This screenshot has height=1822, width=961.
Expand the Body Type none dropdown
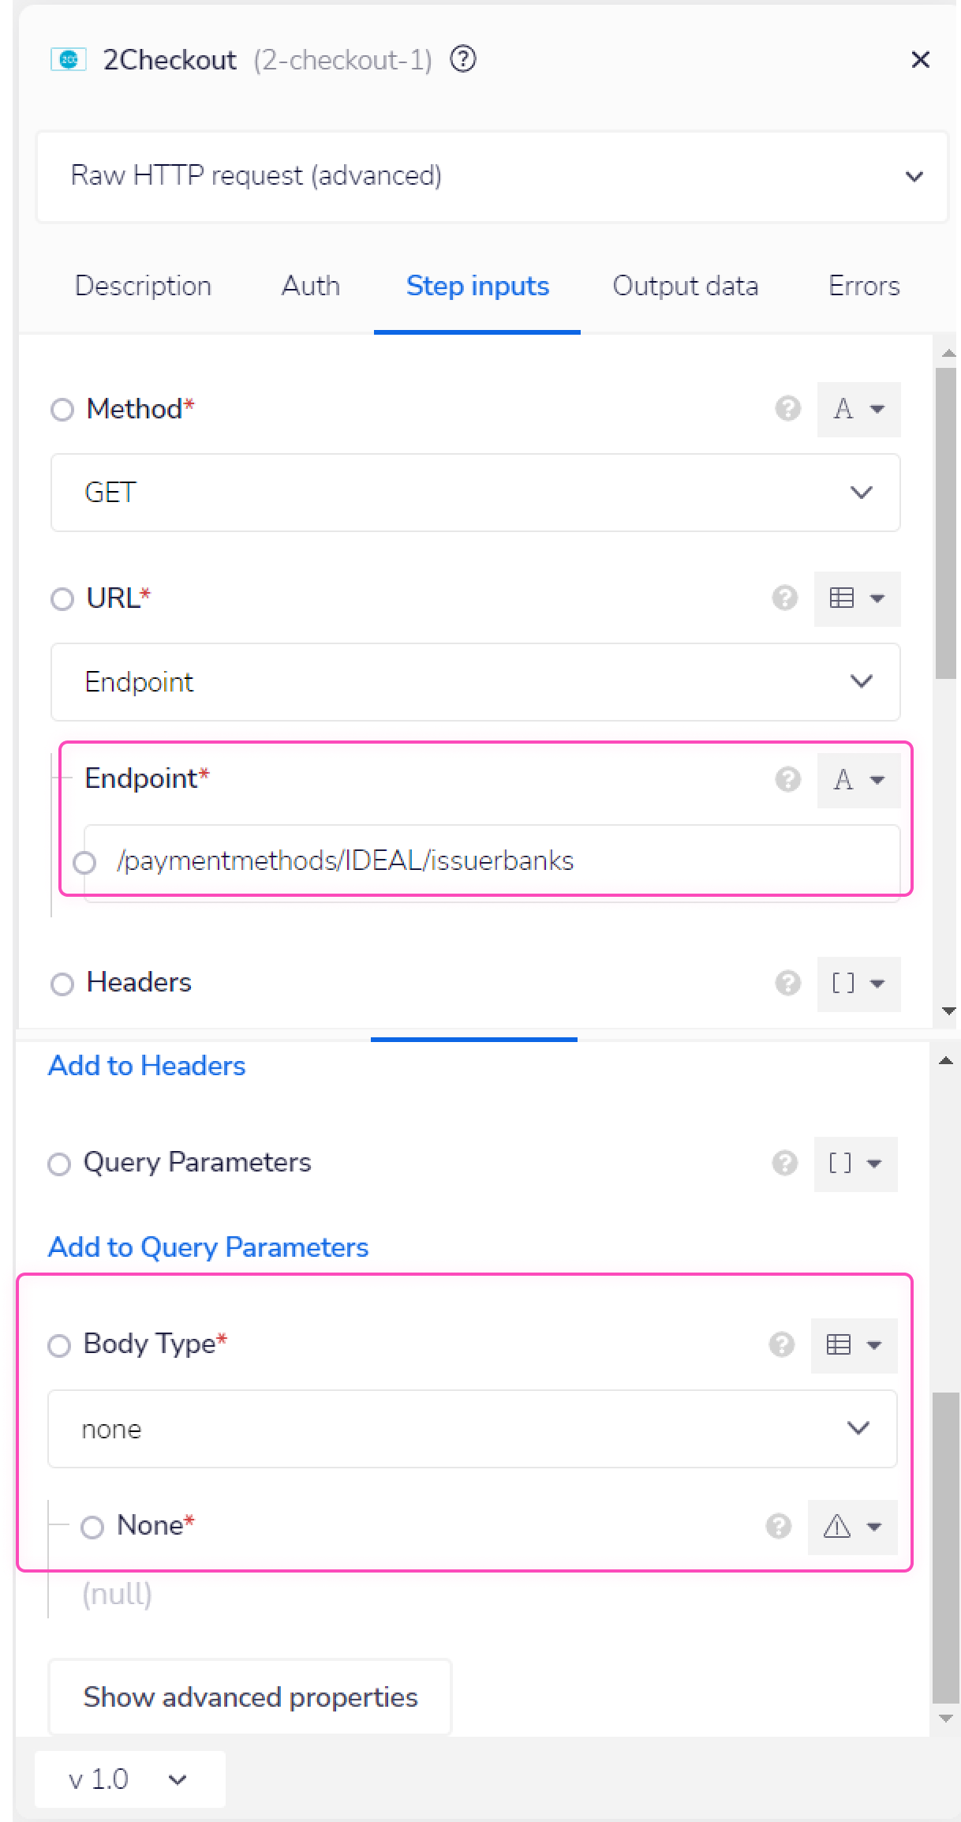tap(472, 1428)
